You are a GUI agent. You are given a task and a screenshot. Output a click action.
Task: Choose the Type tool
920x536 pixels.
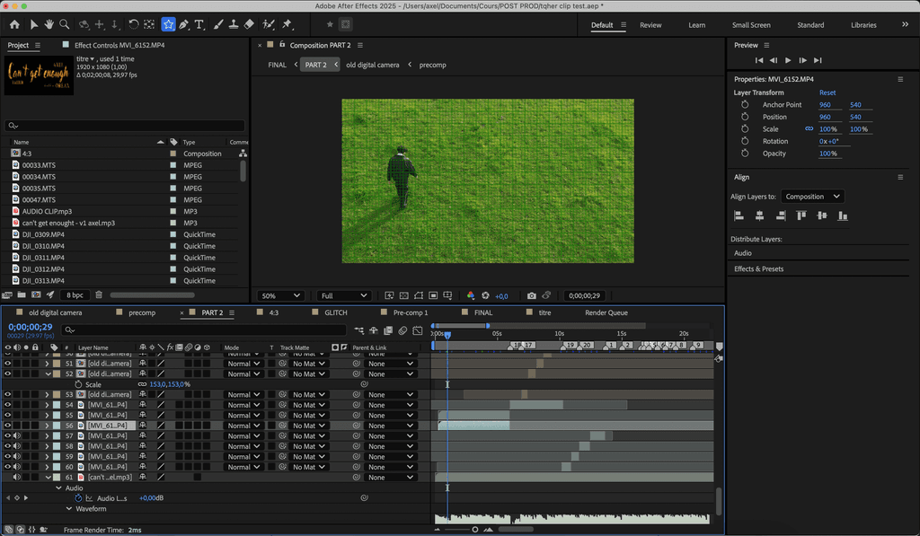coord(199,24)
